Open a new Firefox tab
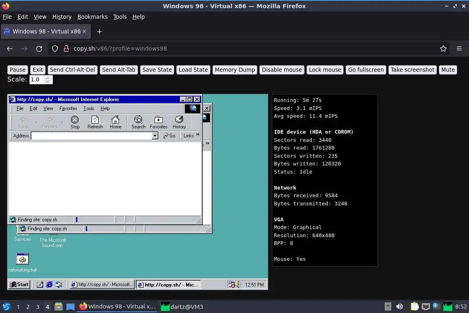 100,31
